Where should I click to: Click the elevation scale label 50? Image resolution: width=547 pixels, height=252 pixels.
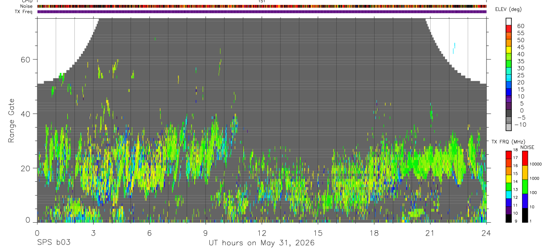point(520,40)
